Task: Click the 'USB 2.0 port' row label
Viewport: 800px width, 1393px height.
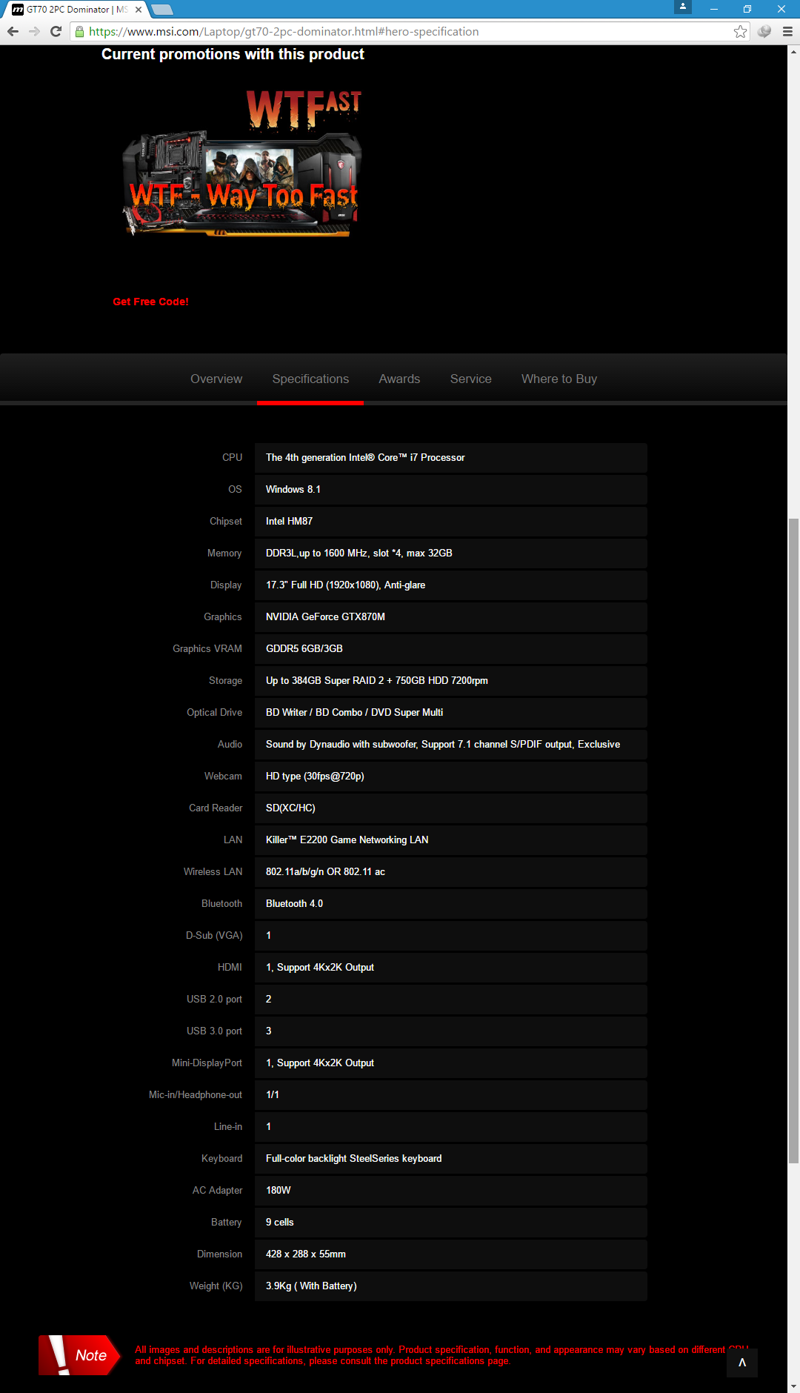Action: coord(214,1000)
